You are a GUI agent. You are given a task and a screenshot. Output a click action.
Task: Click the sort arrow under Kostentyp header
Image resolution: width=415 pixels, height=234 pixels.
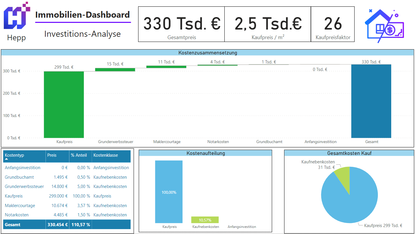pos(6,159)
